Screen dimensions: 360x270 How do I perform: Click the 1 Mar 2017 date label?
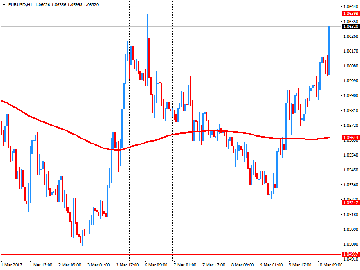click(12, 265)
